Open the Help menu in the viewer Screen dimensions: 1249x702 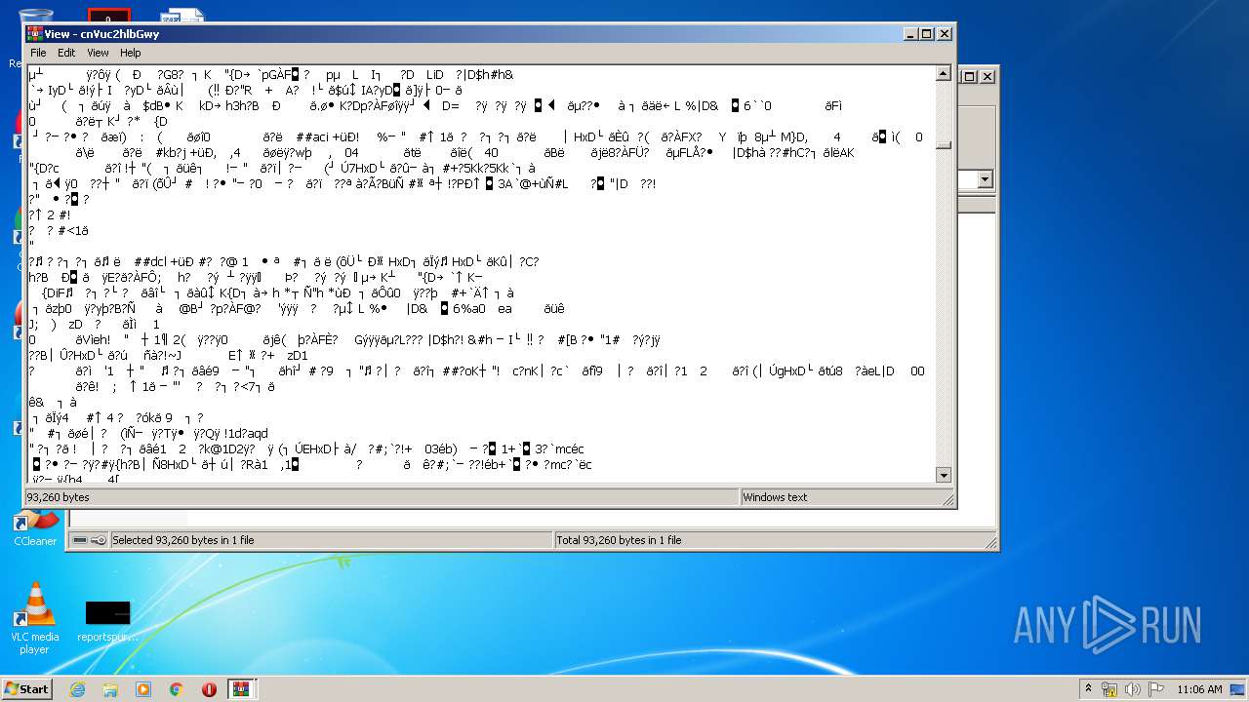click(130, 53)
